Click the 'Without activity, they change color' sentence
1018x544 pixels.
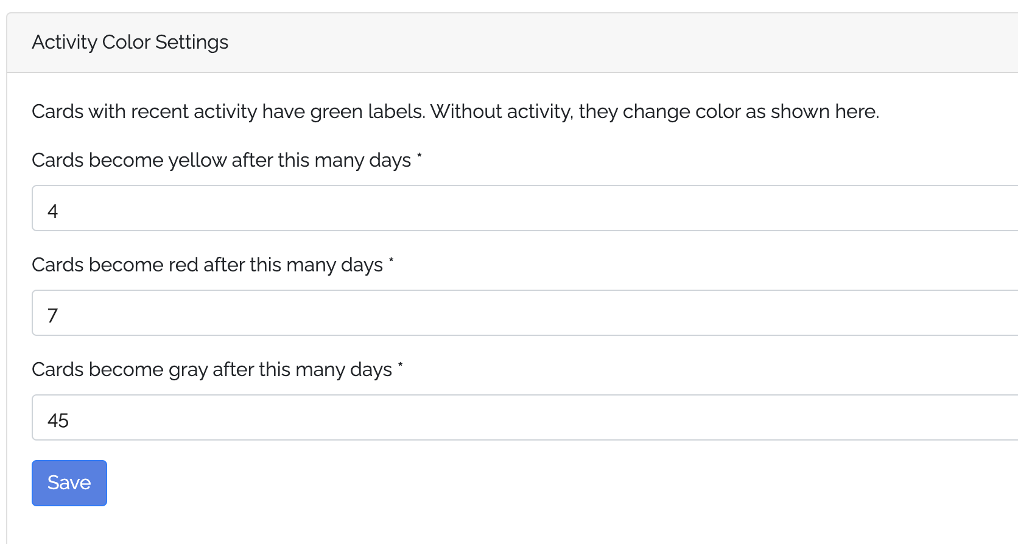pyautogui.click(x=655, y=111)
